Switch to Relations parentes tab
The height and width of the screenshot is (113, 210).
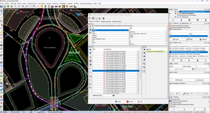click(106, 21)
